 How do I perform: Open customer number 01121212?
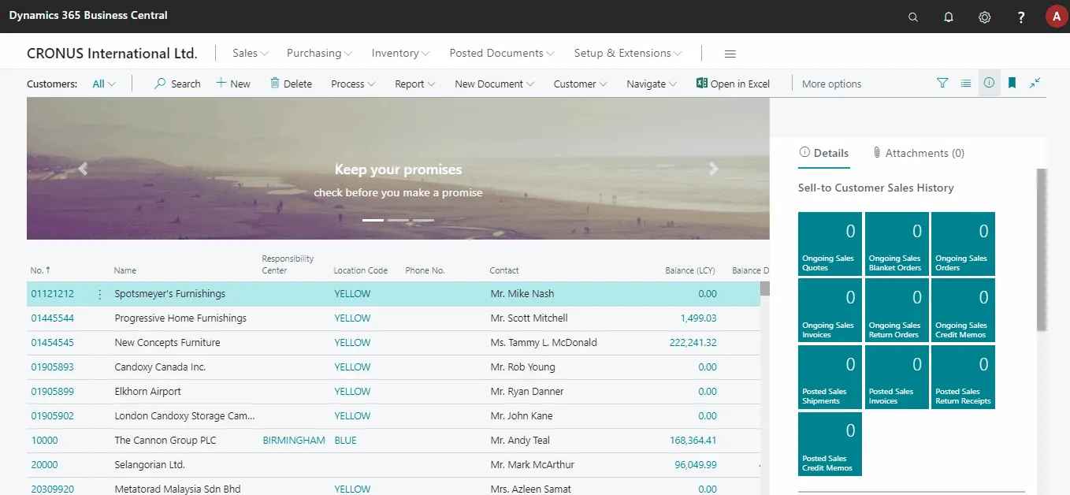53,294
